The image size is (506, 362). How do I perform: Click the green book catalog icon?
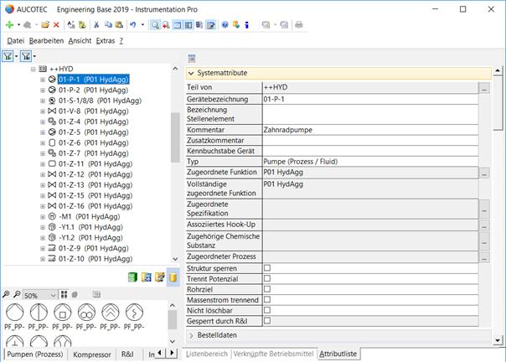(132, 277)
